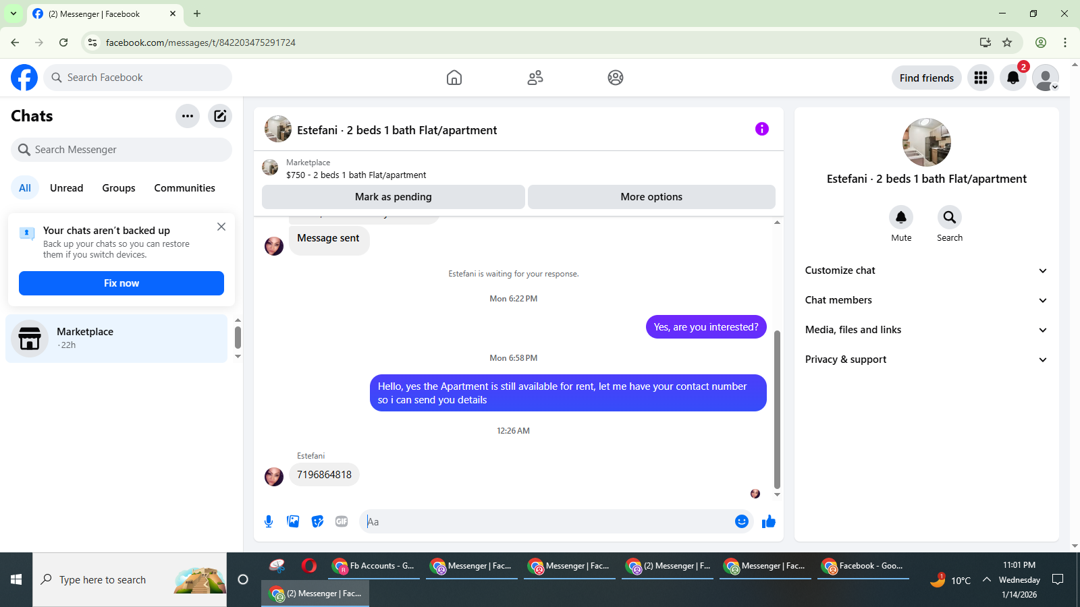Viewport: 1080px width, 607px height.
Task: Expand Privacy & support section
Action: click(x=926, y=359)
